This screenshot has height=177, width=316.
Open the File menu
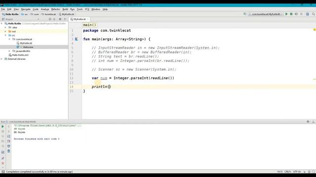pos(3,9)
